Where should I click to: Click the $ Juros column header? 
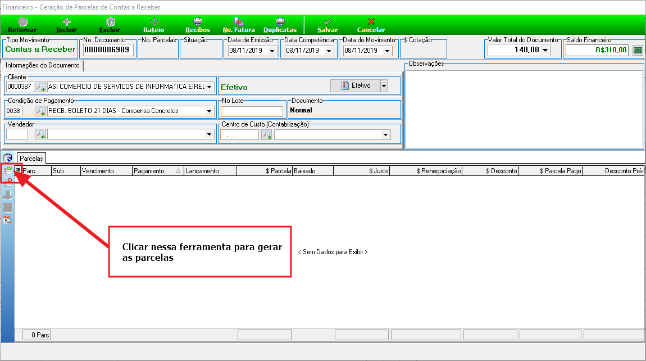coord(361,171)
